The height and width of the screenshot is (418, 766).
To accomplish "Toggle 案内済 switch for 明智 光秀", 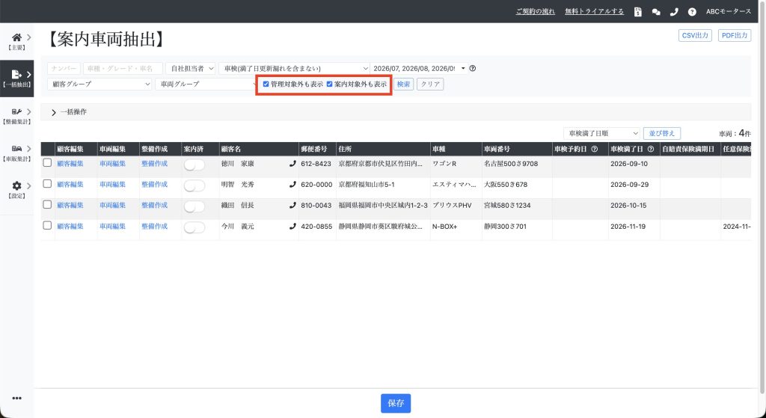I will (194, 186).
